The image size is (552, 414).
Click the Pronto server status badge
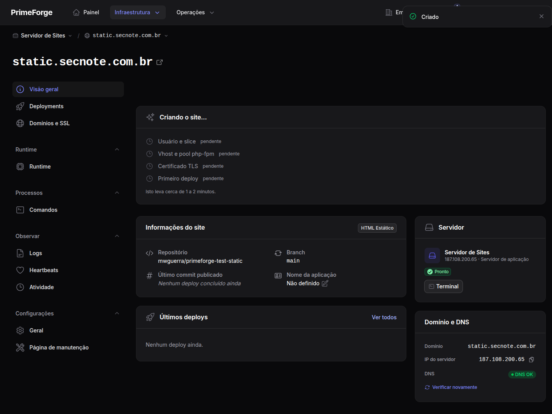[x=438, y=272]
